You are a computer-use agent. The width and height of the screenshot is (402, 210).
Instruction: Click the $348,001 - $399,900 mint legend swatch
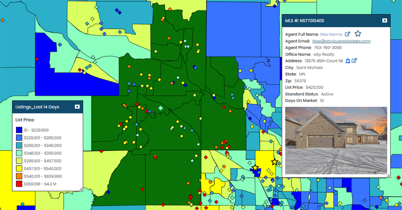tap(19, 153)
